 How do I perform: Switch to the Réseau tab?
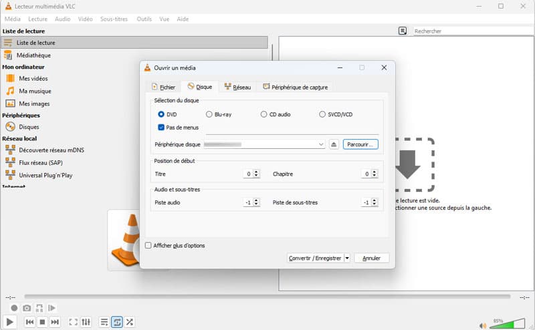point(237,87)
